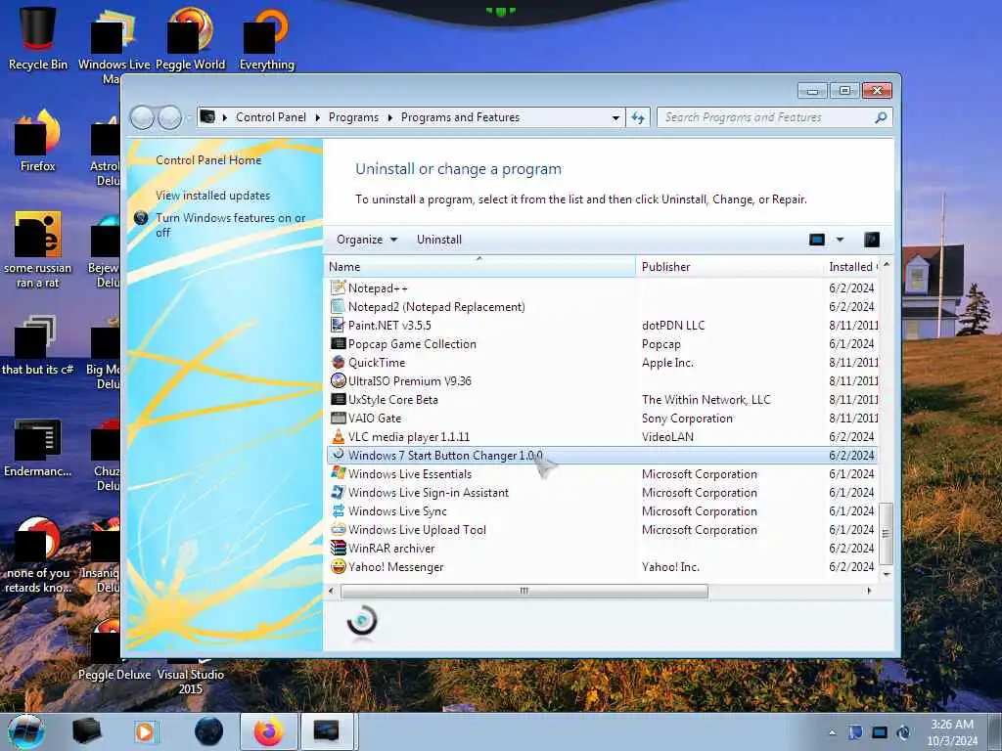Click the Forward navigation button
Screen dimensions: 1002x751
170,117
